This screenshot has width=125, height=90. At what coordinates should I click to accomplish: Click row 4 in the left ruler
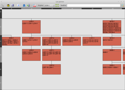click(1, 41)
